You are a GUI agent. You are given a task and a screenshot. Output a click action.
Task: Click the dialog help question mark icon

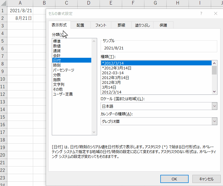pyautogui.click(x=201, y=14)
